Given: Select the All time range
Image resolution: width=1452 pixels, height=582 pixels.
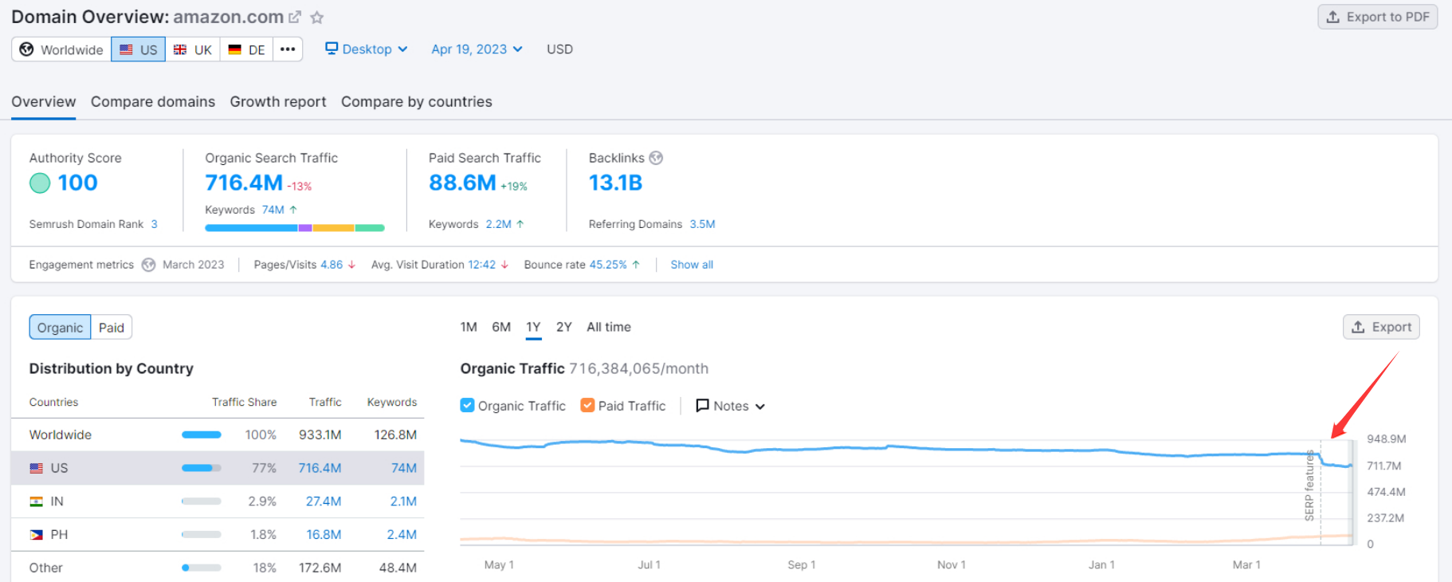Looking at the screenshot, I should (x=609, y=327).
